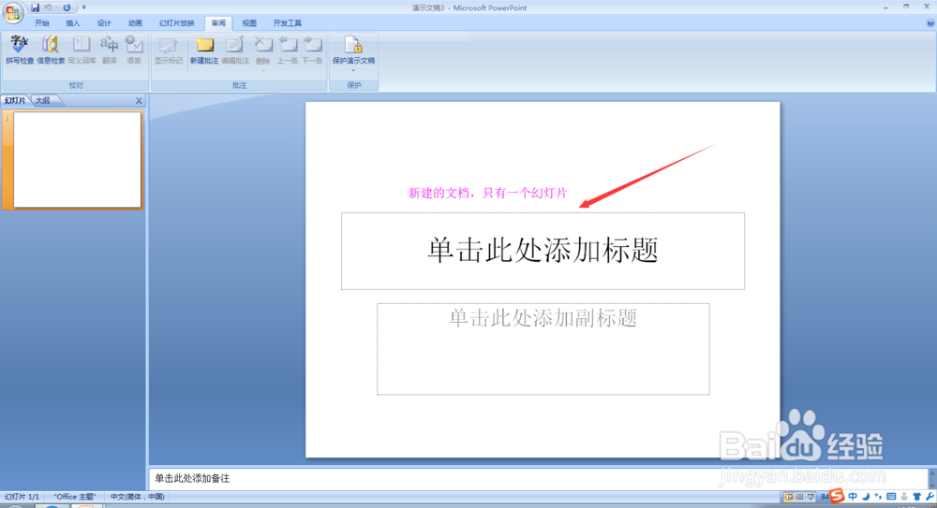This screenshot has height=508, width=937.
Task: Open PowerPoint Help question mark icon
Action: (930, 23)
